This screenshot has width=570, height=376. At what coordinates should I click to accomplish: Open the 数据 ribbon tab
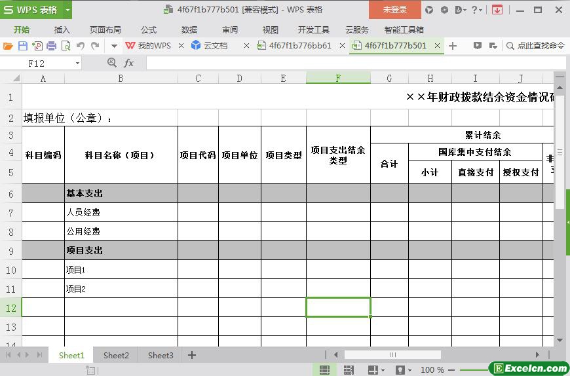click(x=189, y=29)
